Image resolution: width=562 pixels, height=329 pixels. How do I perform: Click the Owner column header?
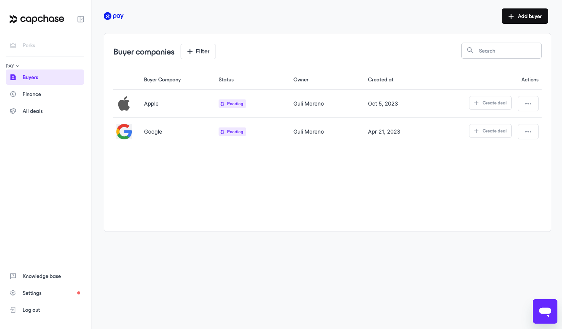click(x=301, y=79)
